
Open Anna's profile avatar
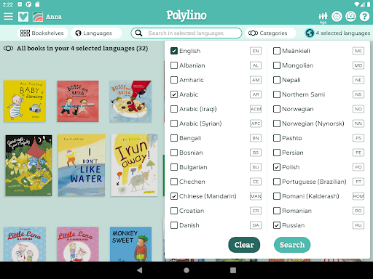tap(38, 17)
